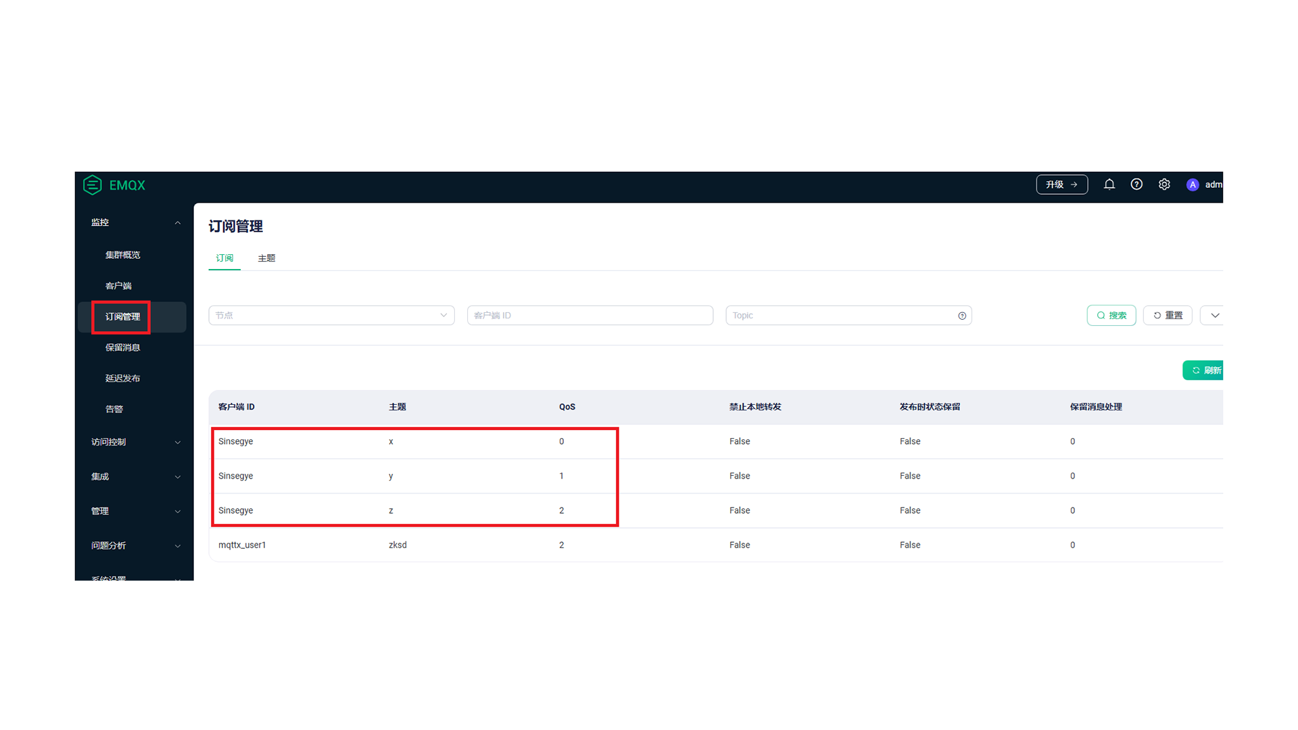Click the green 刷新 refresh button
This screenshot has height=730, width=1298.
(1203, 370)
